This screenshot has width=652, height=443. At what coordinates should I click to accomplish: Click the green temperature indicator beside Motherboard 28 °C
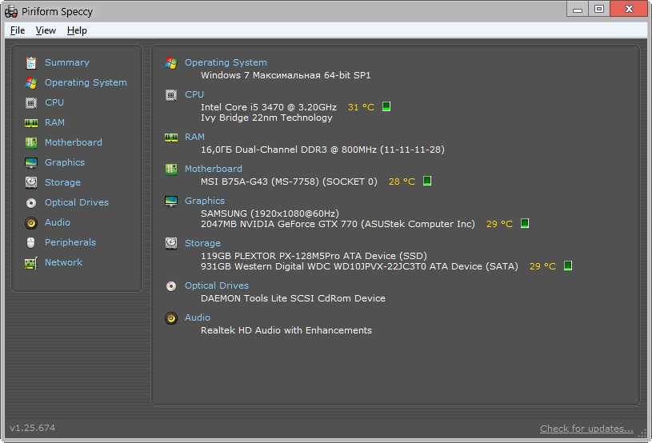[x=427, y=181]
